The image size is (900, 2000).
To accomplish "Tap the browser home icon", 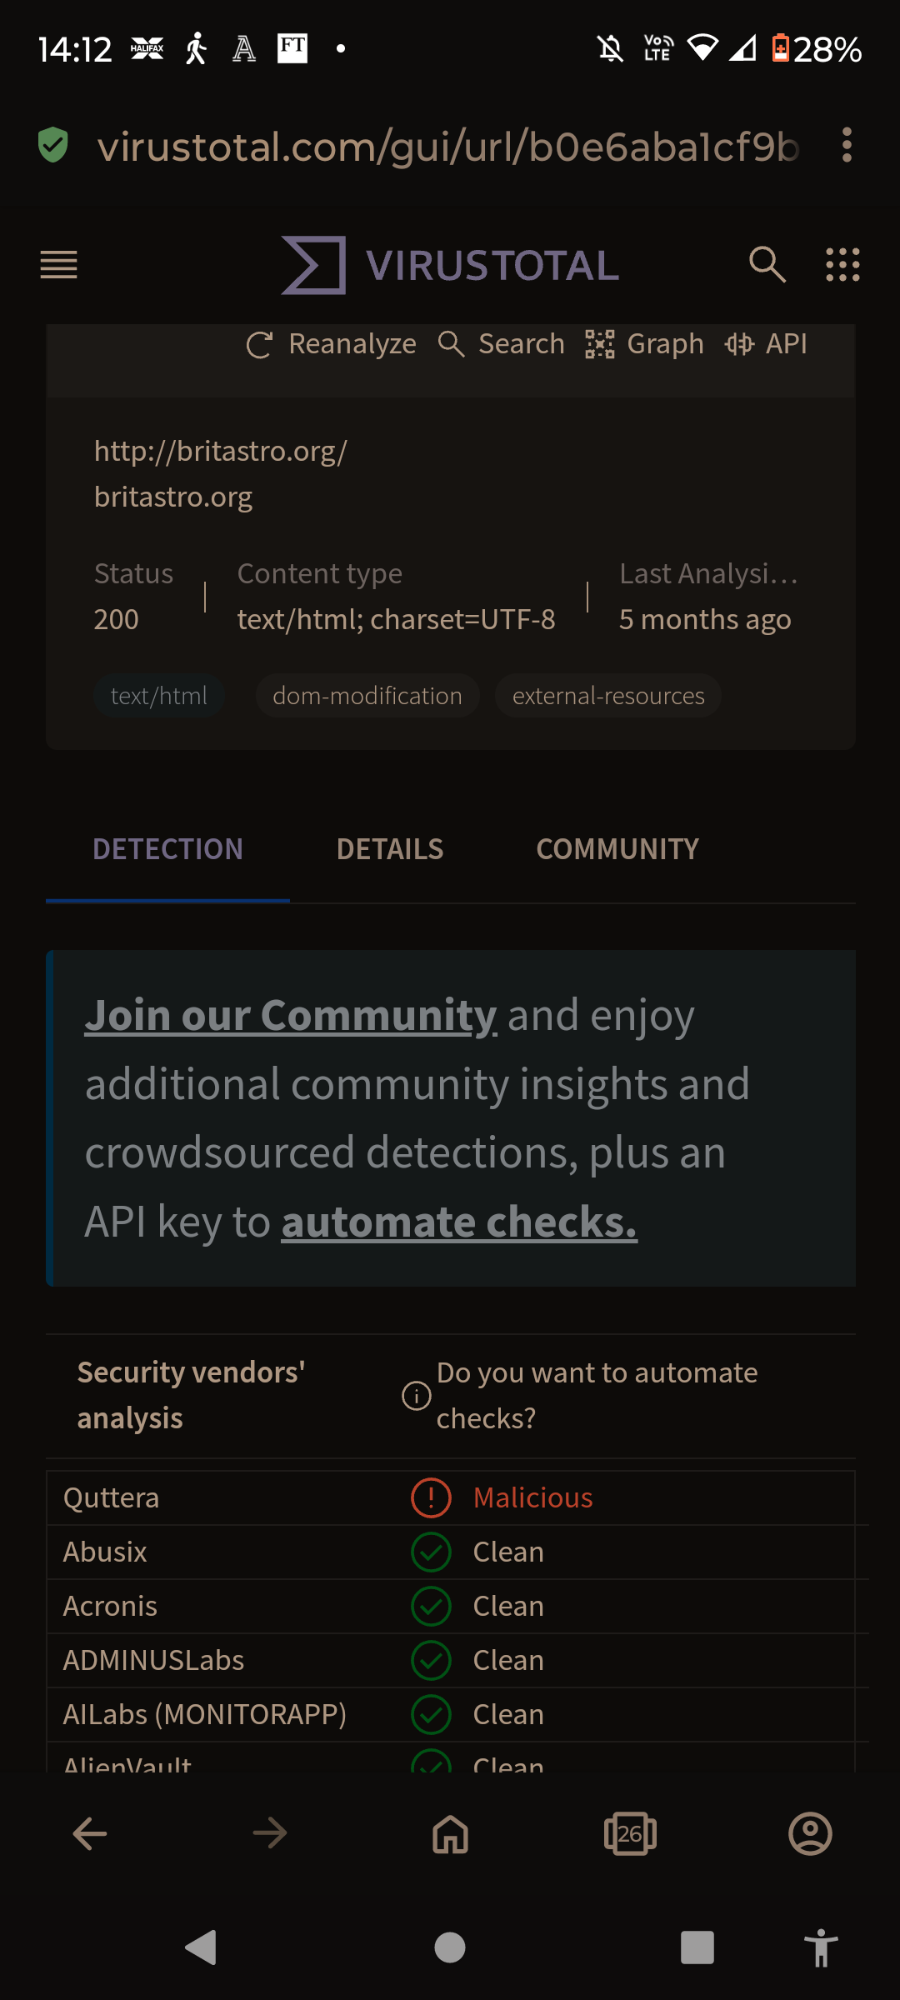I will (x=450, y=1833).
